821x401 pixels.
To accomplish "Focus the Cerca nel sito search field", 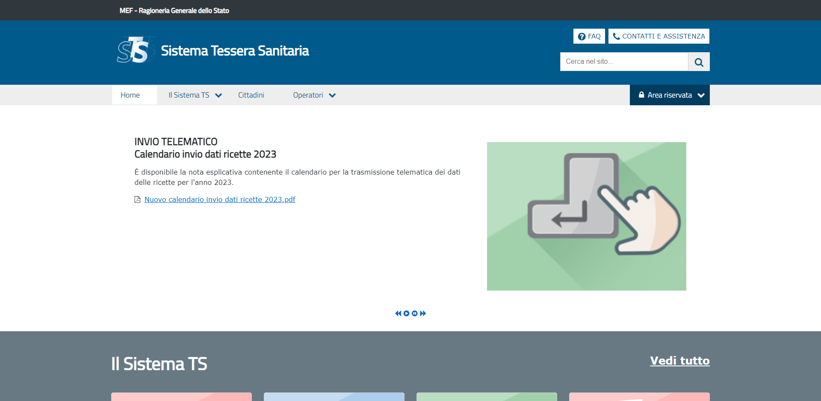I will [624, 62].
